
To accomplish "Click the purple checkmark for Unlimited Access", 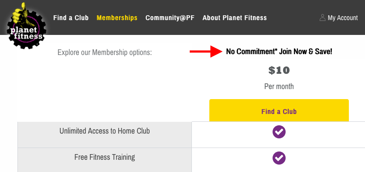I will click(x=279, y=132).
